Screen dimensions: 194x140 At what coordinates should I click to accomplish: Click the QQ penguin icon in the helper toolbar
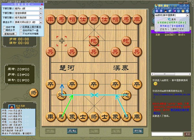pyautogui.click(x=166, y=11)
